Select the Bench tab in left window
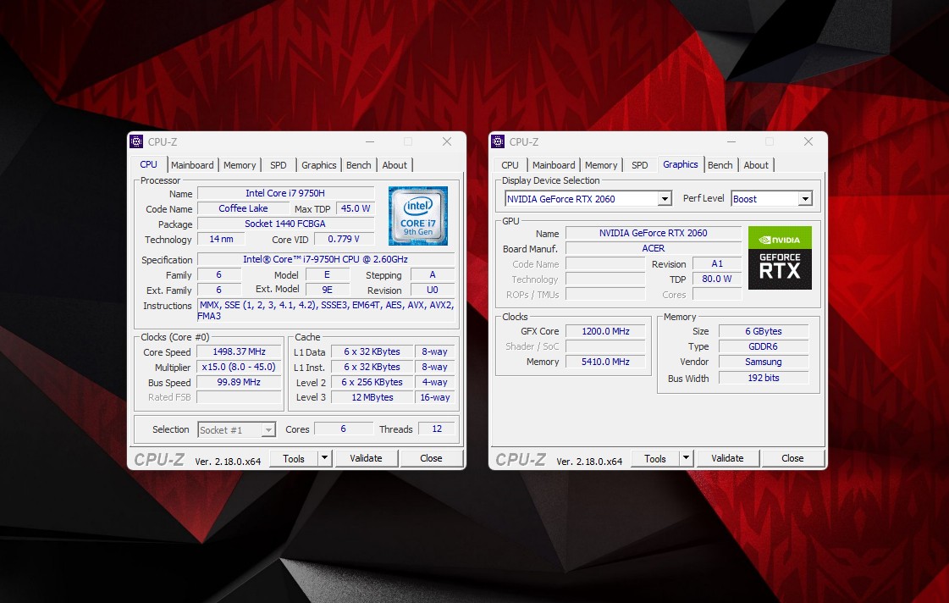Viewport: 949px width, 603px height. click(359, 165)
